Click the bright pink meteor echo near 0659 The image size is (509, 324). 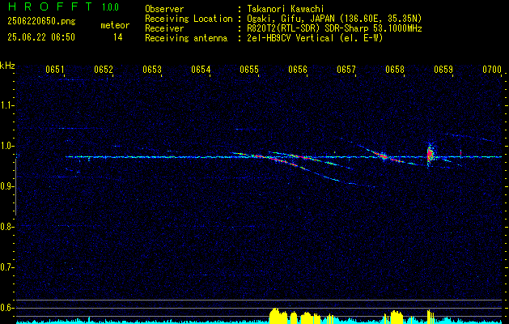pyautogui.click(x=431, y=154)
